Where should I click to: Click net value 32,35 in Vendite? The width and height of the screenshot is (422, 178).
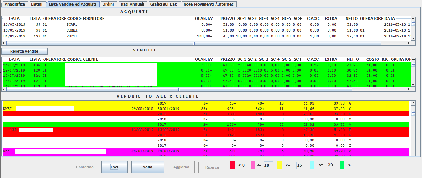click(352, 76)
